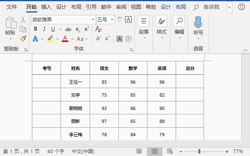Open the Editing (编辑) group
Image resolution: width=250 pixels, height=156 pixels.
click(x=179, y=27)
